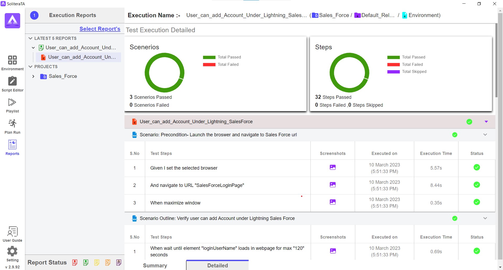This screenshot has width=503, height=270.
Task: Click purple warning report status icon
Action: [x=119, y=262]
